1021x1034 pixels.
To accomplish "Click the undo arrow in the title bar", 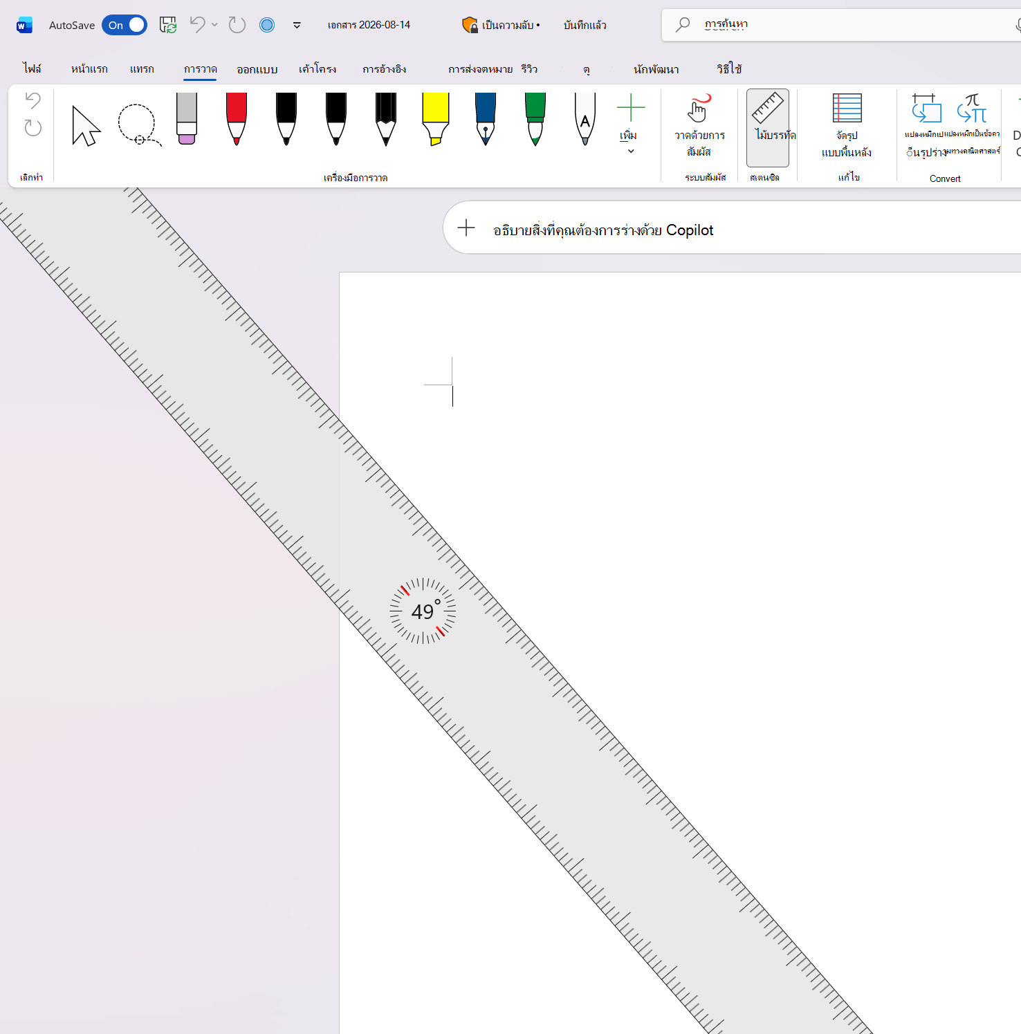I will point(198,25).
